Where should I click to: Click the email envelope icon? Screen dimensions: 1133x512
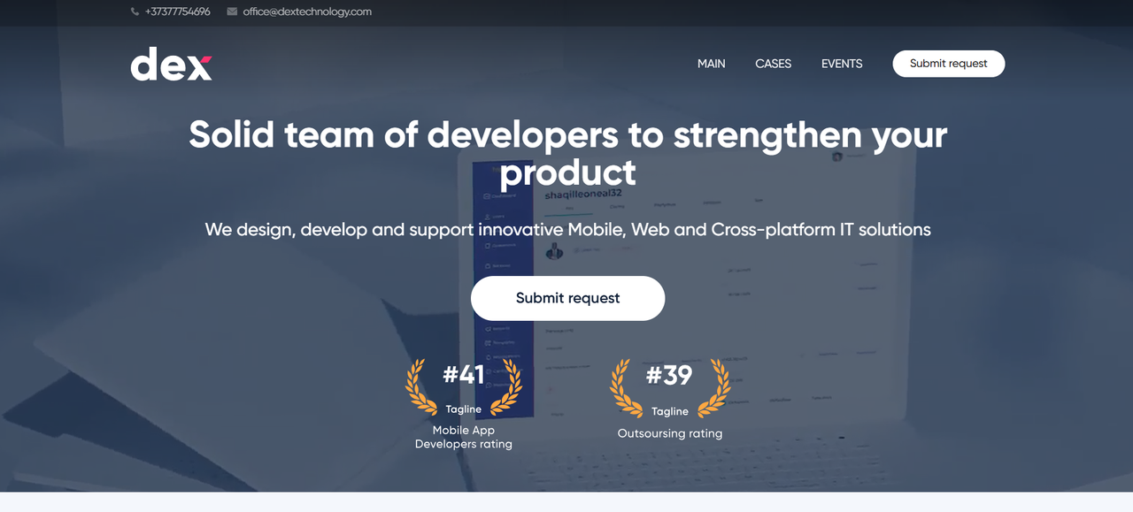[232, 11]
